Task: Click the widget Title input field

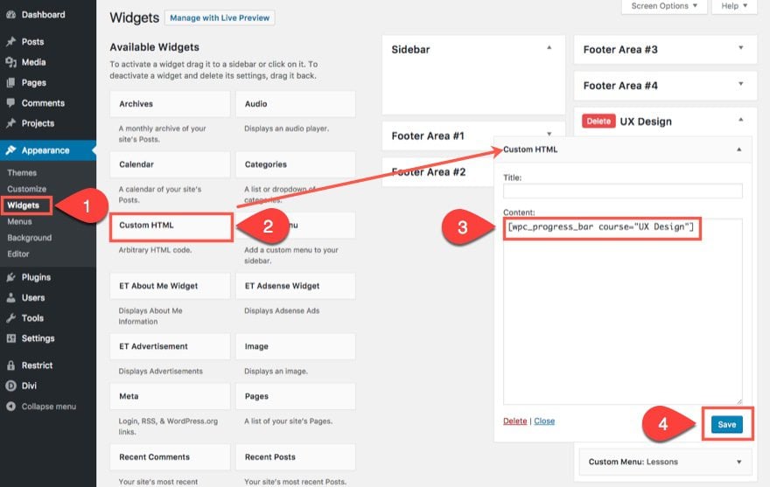Action: point(622,191)
